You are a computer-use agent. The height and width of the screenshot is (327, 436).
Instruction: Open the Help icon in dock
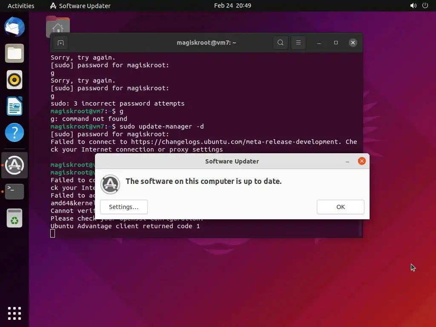14,133
